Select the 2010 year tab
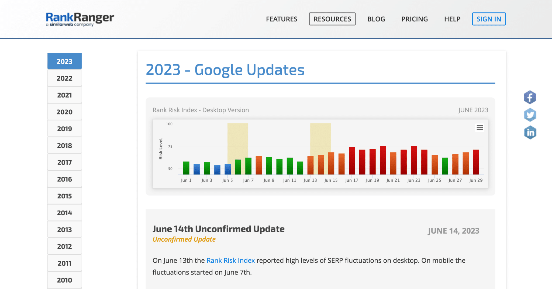Screen dimensions: 552x289 [65, 280]
